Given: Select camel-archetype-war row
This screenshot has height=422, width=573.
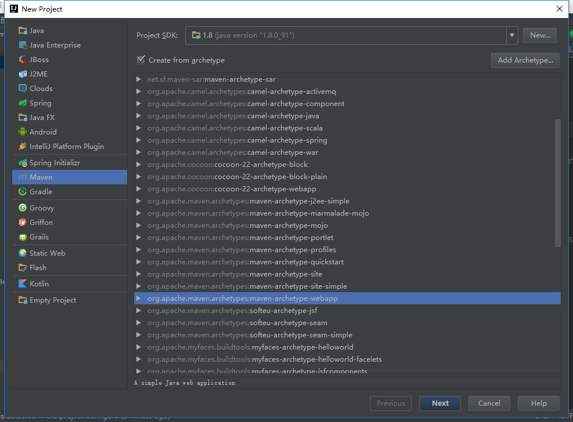Looking at the screenshot, I should pyautogui.click(x=347, y=152).
